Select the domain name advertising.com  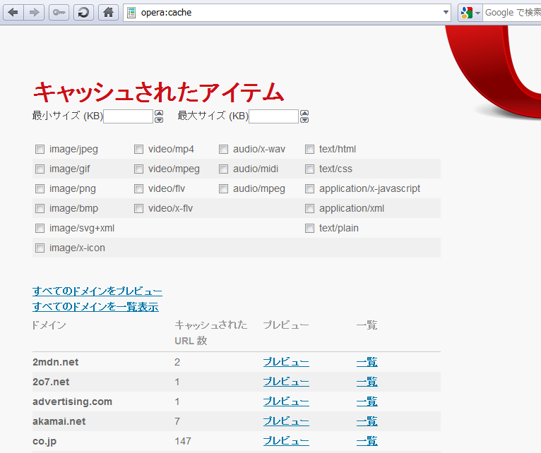73,401
